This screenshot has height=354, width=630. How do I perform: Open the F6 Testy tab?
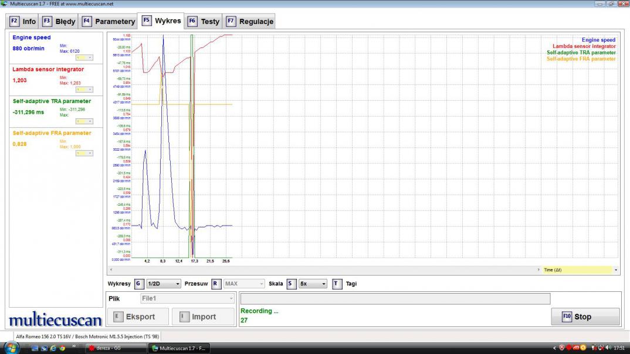[x=204, y=21]
